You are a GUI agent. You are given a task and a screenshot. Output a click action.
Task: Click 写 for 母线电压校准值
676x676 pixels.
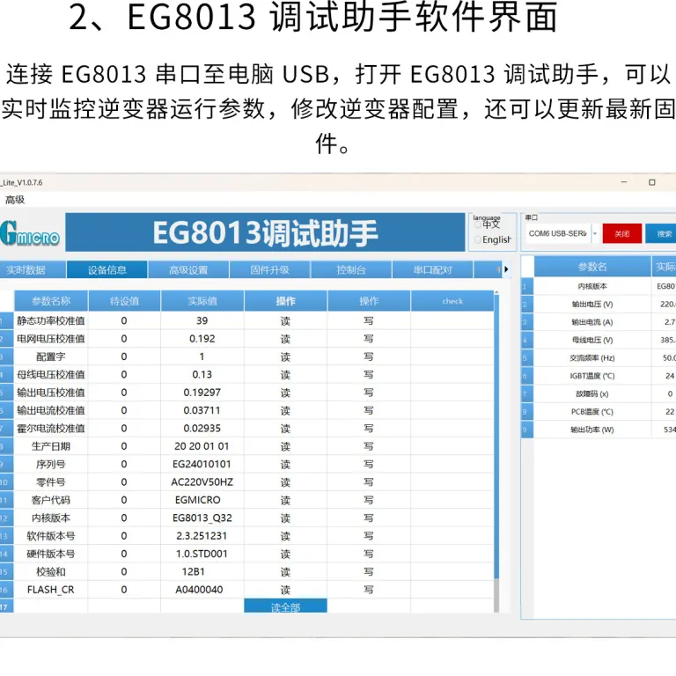coord(369,375)
